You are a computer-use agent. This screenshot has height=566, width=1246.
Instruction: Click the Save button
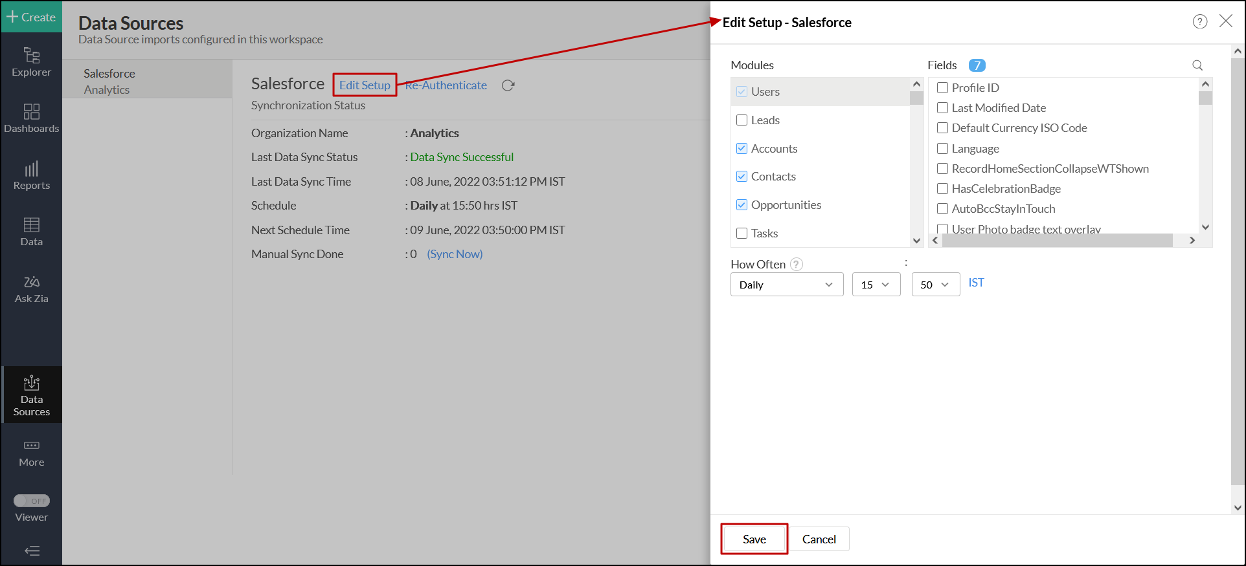point(754,539)
